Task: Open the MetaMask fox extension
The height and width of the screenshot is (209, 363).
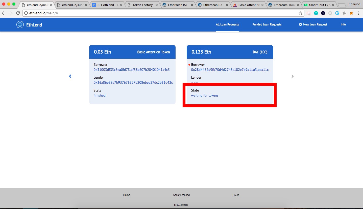Action: [x=351, y=13]
